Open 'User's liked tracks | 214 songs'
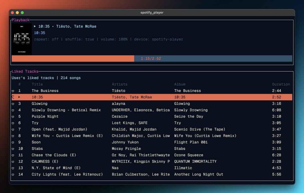304x193 pixels. 46,78
